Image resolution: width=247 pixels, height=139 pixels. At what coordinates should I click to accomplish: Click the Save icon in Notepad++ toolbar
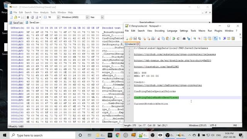click(x=135, y=39)
